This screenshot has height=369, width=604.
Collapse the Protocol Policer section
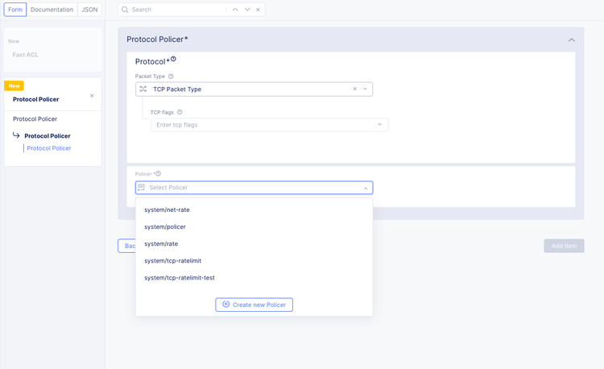[571, 39]
